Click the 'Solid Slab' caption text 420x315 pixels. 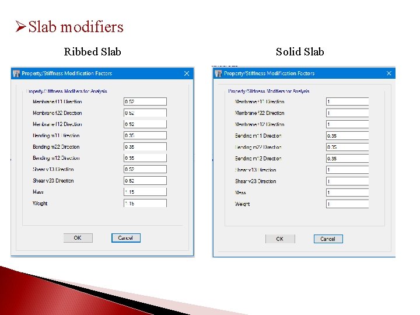click(300, 52)
